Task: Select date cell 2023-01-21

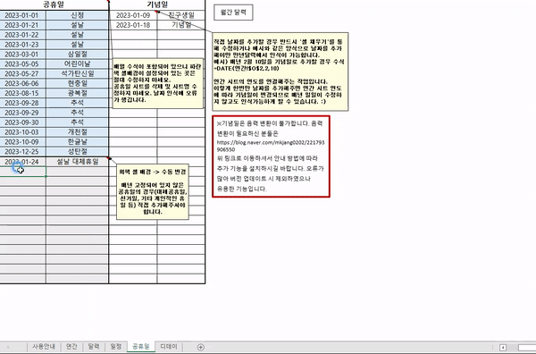Action: pos(22,25)
